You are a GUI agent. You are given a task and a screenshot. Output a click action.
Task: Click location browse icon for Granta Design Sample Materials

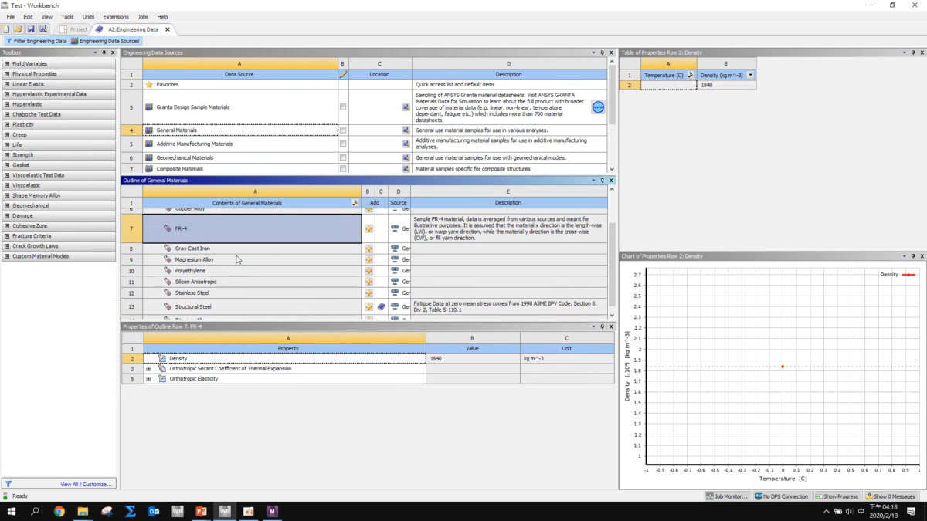click(x=406, y=107)
